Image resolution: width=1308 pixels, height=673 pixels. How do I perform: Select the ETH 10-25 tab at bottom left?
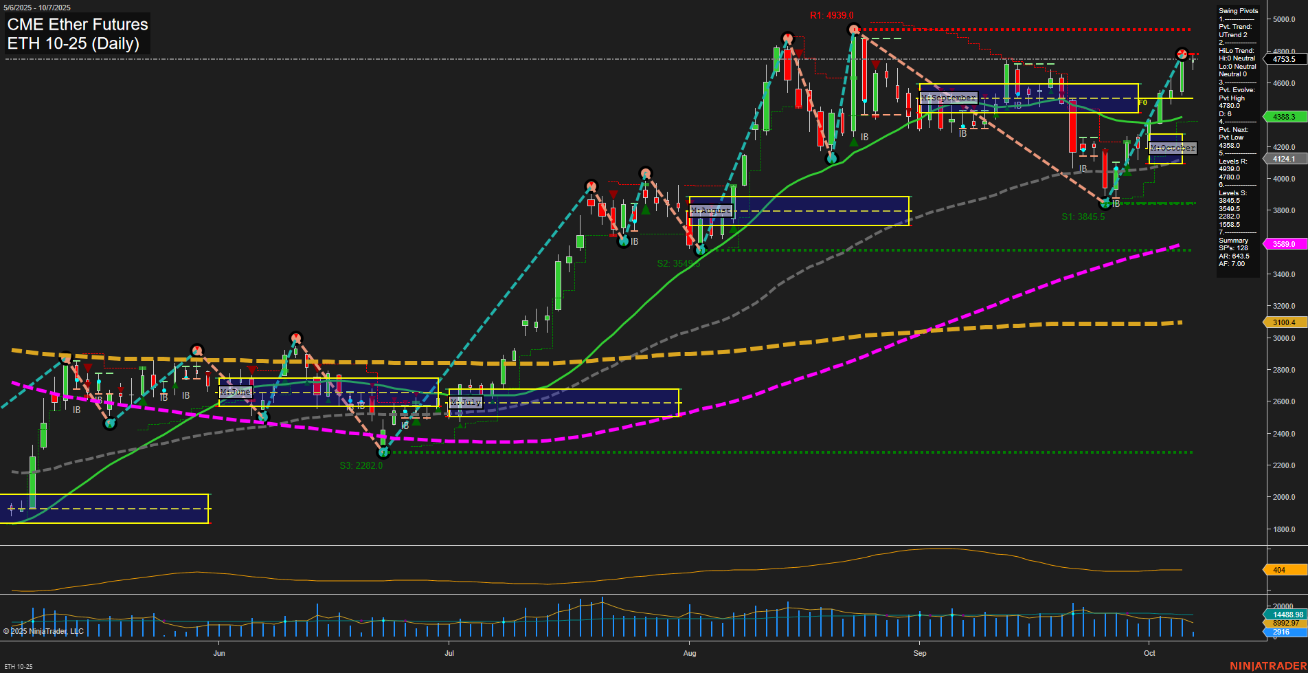(18, 665)
